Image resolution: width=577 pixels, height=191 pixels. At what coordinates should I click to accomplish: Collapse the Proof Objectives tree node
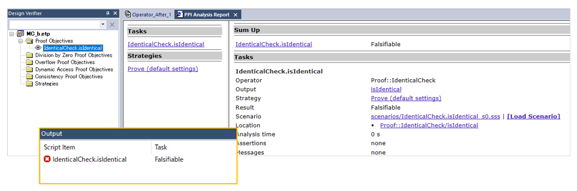point(20,41)
